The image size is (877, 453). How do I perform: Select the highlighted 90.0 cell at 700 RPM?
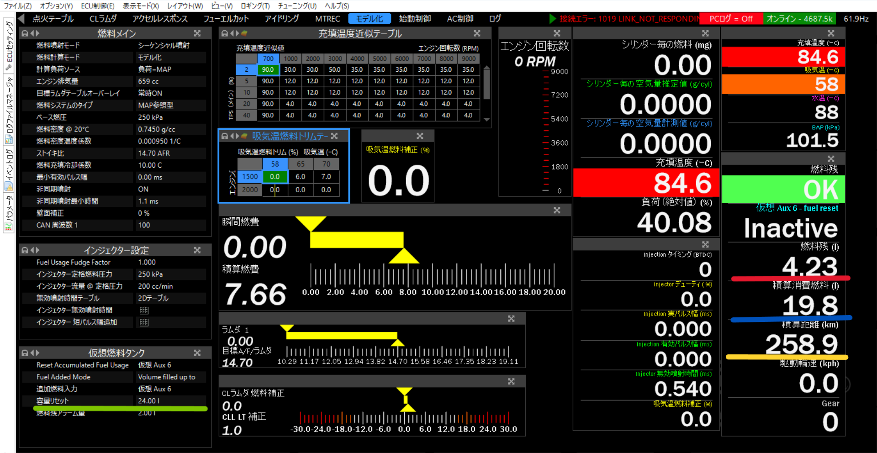(268, 70)
